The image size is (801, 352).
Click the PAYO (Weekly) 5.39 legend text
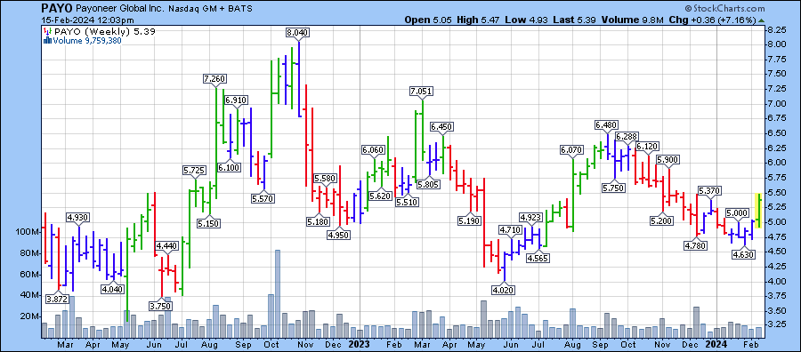click(105, 32)
